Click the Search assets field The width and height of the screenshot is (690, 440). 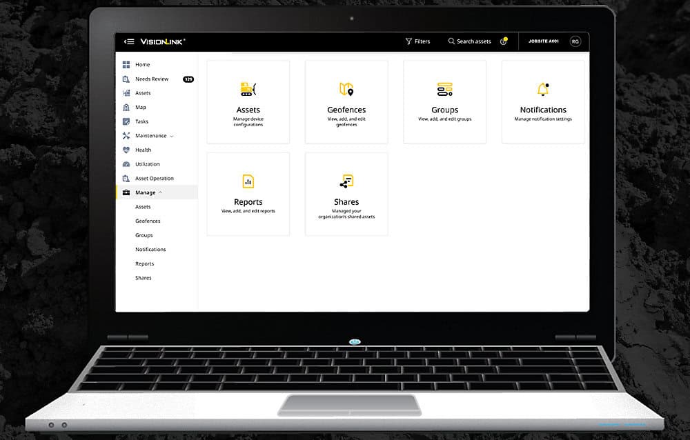pos(470,41)
